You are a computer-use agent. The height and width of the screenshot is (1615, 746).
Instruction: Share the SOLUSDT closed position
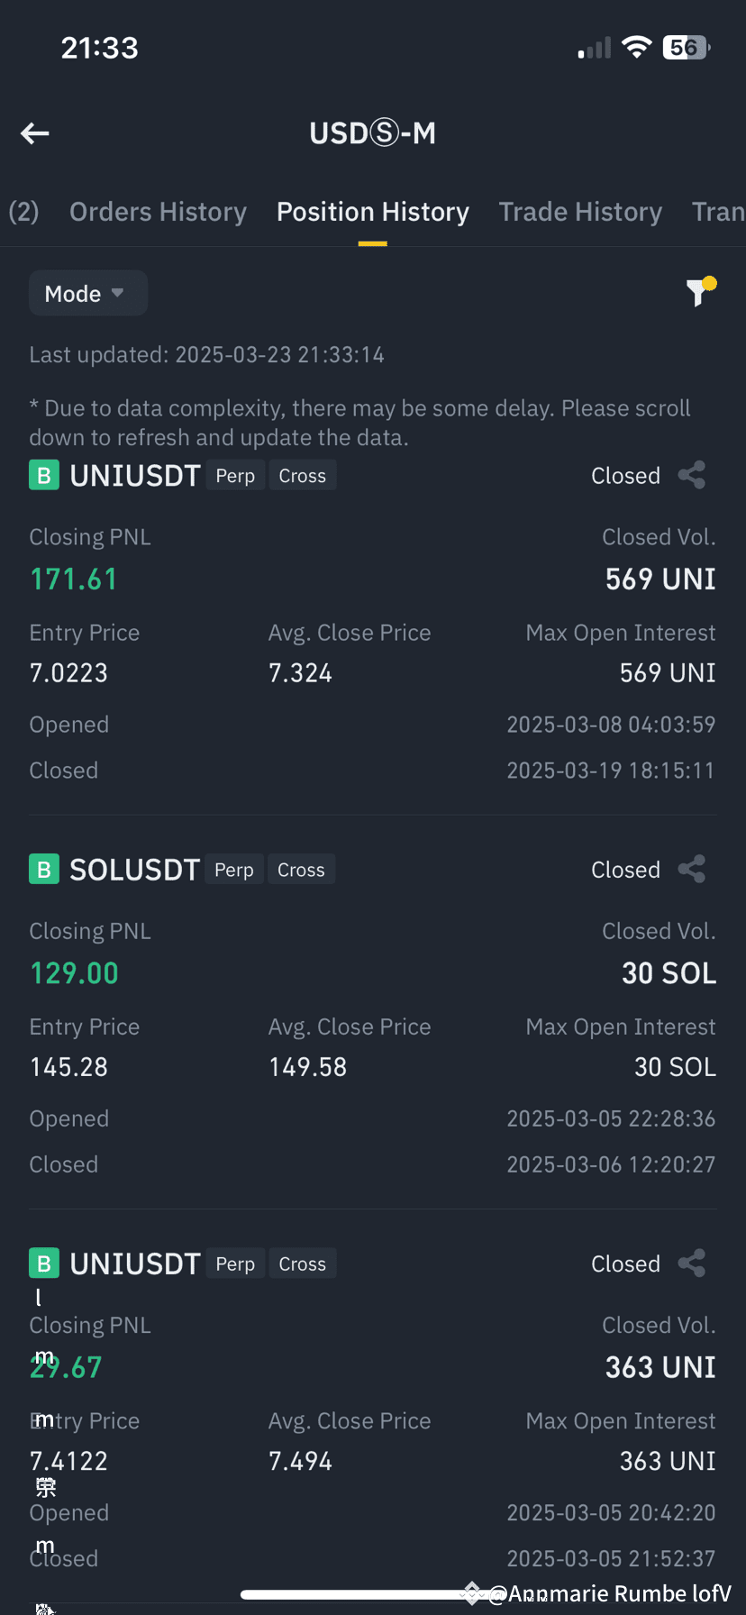tap(691, 869)
